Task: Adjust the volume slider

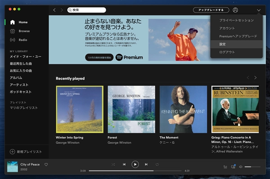Action: [252, 167]
